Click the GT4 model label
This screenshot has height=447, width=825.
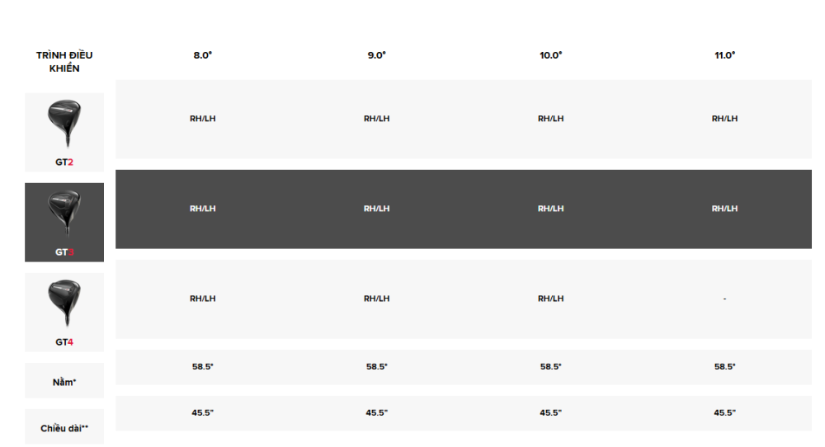(x=64, y=341)
